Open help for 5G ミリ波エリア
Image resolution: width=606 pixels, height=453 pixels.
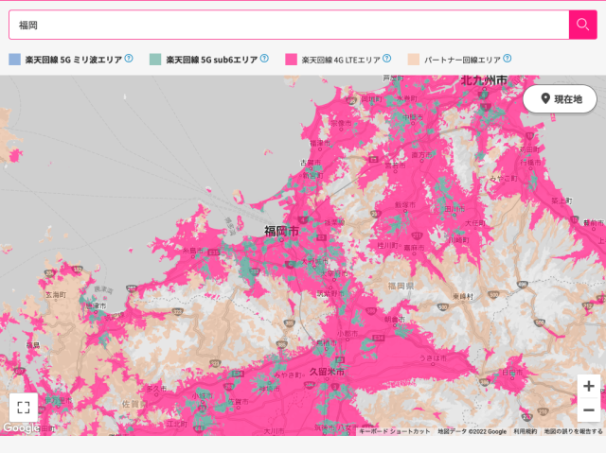129,59
